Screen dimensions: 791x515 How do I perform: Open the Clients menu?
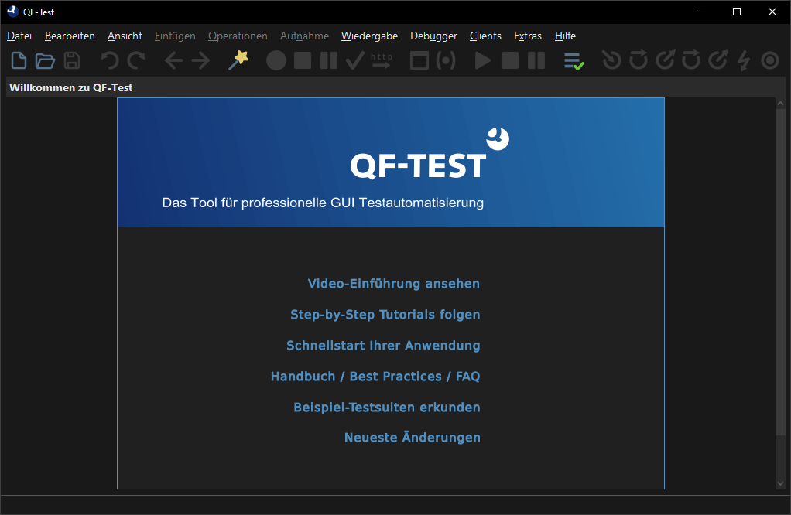[x=485, y=36]
